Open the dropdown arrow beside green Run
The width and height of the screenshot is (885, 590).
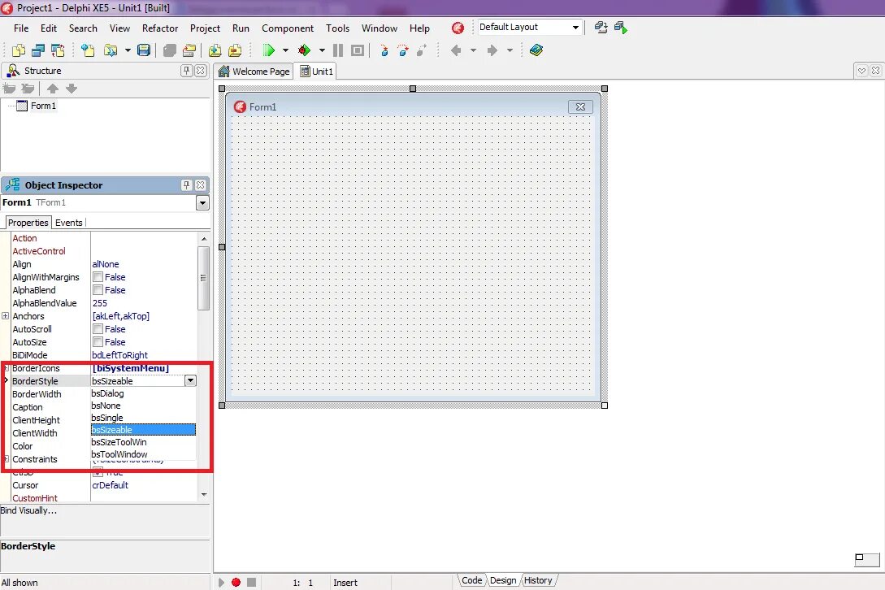[285, 50]
